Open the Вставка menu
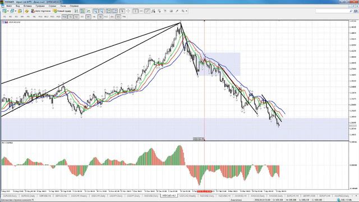Image resolution: width=359 pixels, height=202 pixels. 27,6
